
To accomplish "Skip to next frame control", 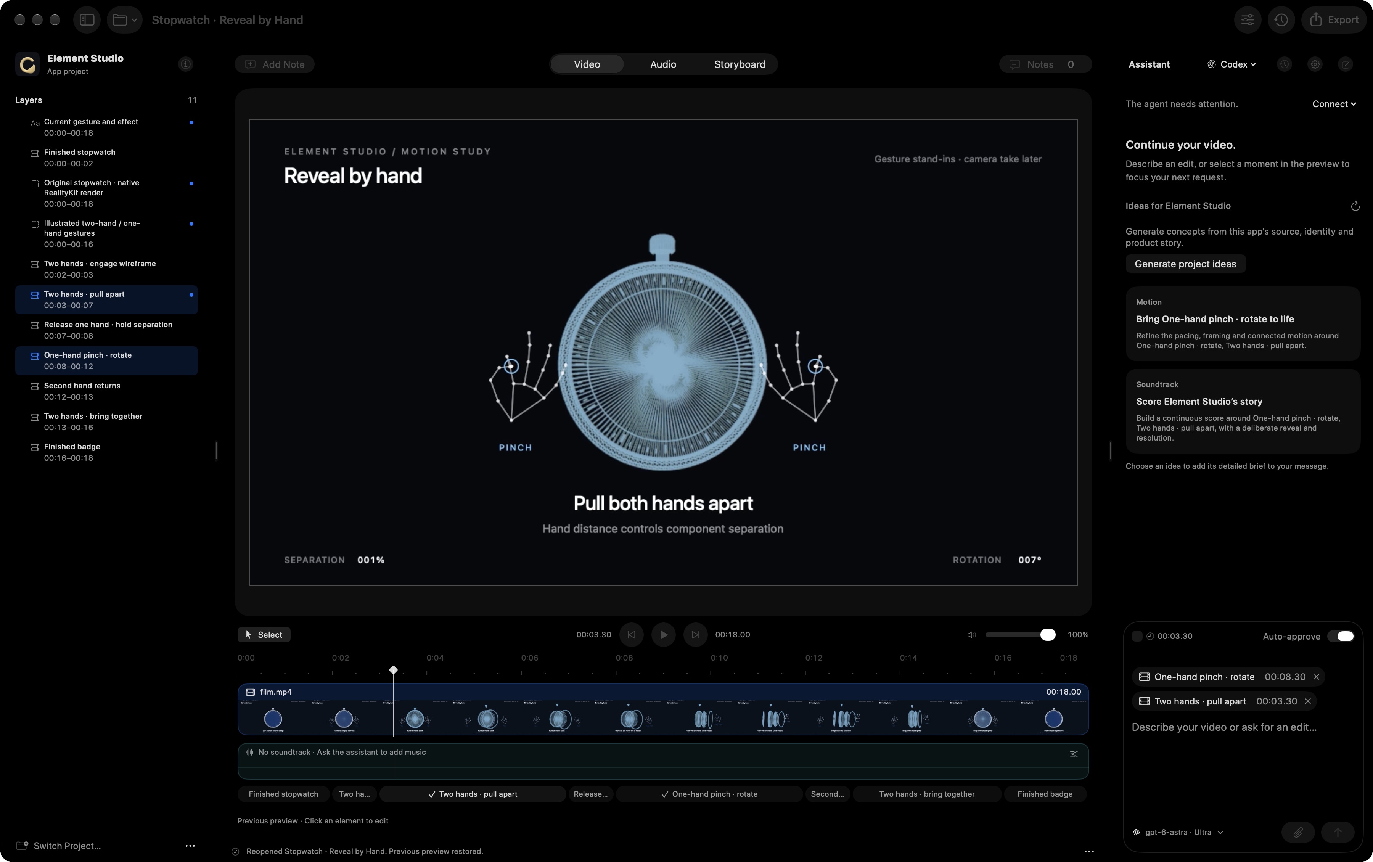I will point(695,635).
